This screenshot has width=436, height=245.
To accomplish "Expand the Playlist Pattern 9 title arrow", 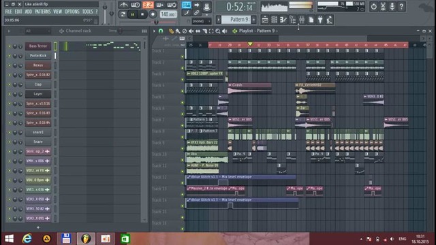I will coord(277,31).
